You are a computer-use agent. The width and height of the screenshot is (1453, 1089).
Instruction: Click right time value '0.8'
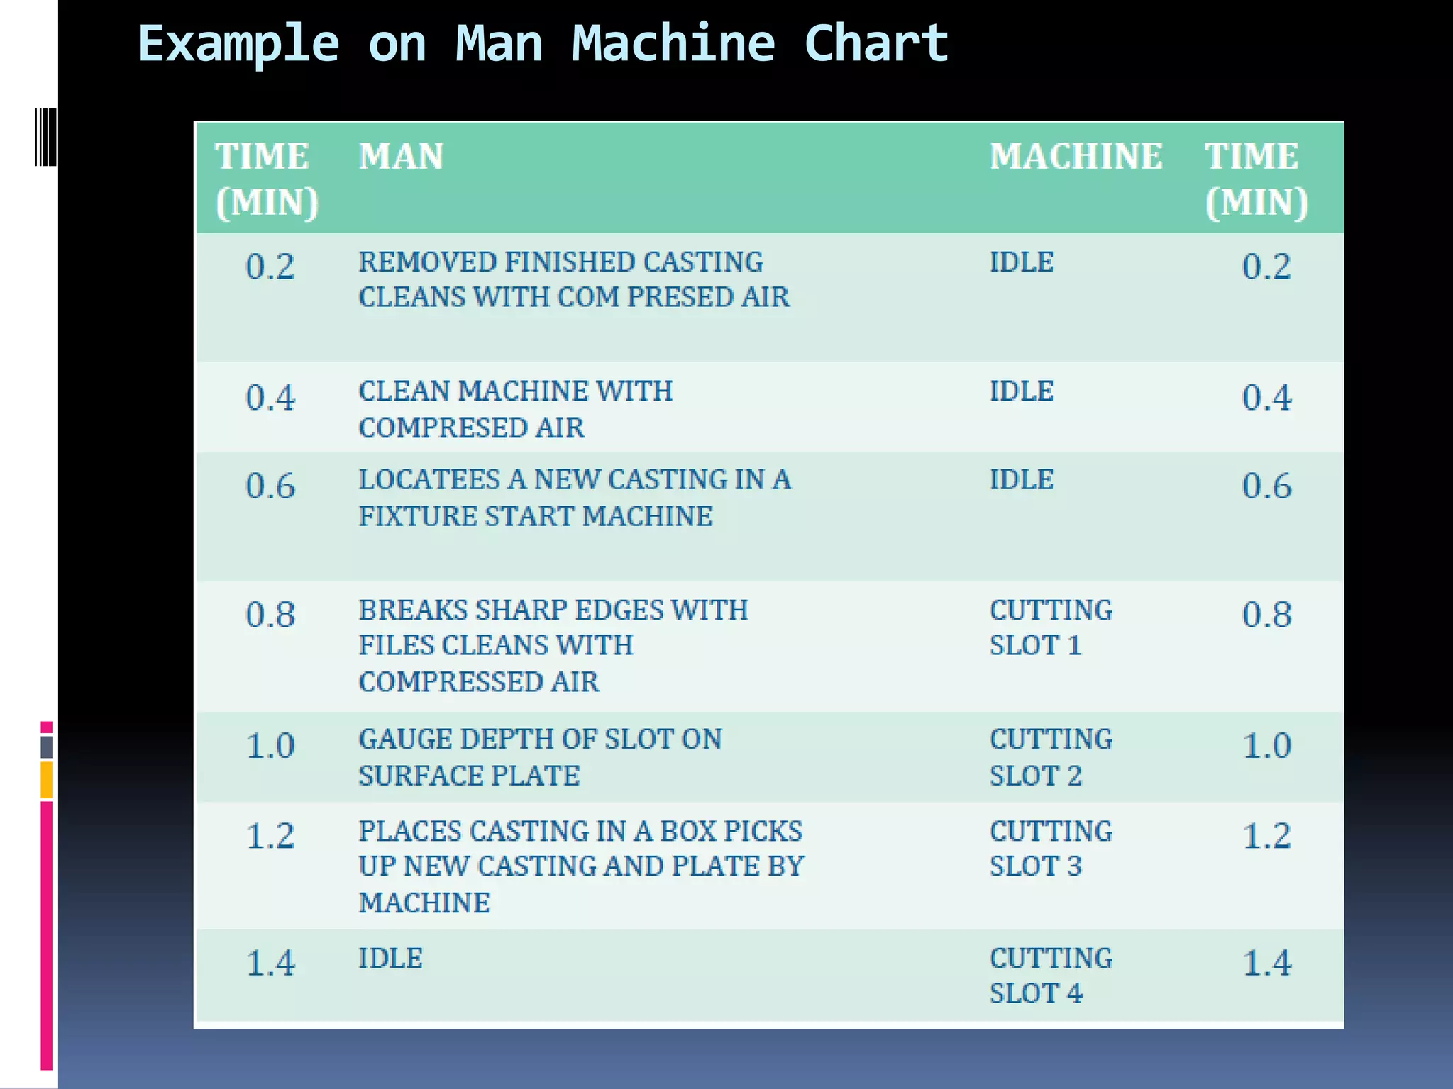(1266, 614)
